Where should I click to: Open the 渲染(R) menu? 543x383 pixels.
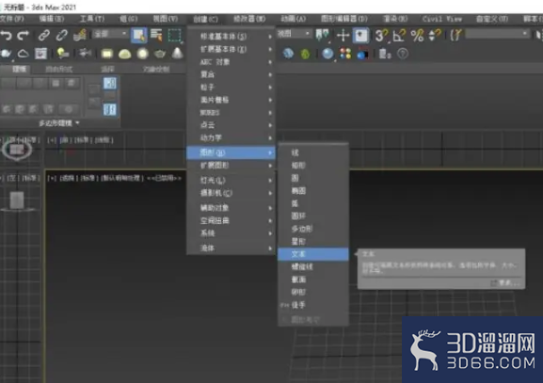(395, 19)
